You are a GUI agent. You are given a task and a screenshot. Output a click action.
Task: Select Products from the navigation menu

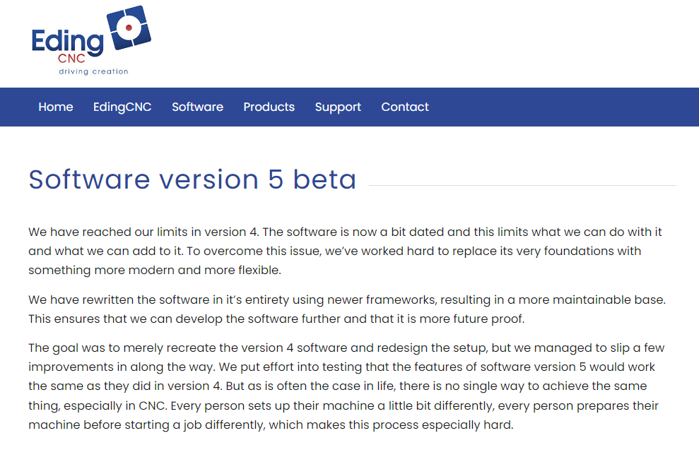(x=269, y=107)
